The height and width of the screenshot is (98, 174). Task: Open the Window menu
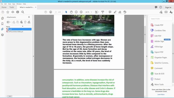click(19, 4)
